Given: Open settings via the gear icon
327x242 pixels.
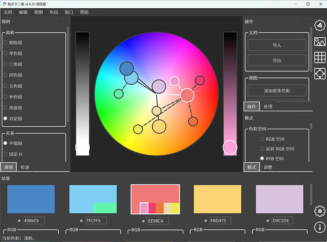Looking at the screenshot, I should 319,211.
